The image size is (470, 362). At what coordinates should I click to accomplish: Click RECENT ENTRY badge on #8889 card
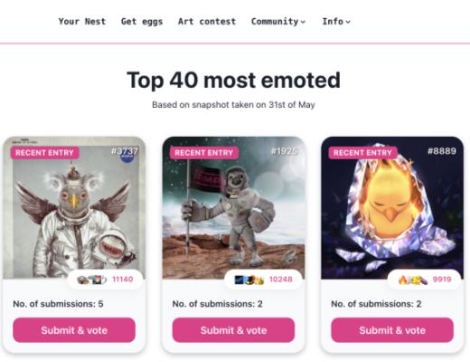pyautogui.click(x=363, y=153)
